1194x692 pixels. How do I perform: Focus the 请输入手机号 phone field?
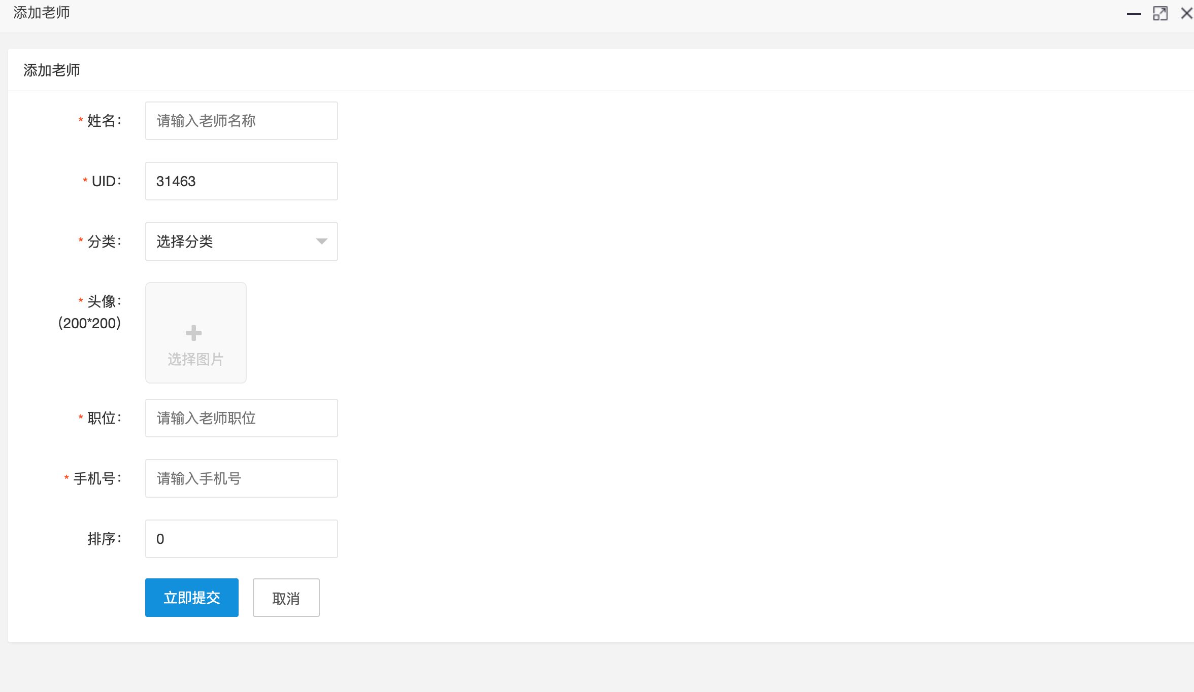[242, 478]
